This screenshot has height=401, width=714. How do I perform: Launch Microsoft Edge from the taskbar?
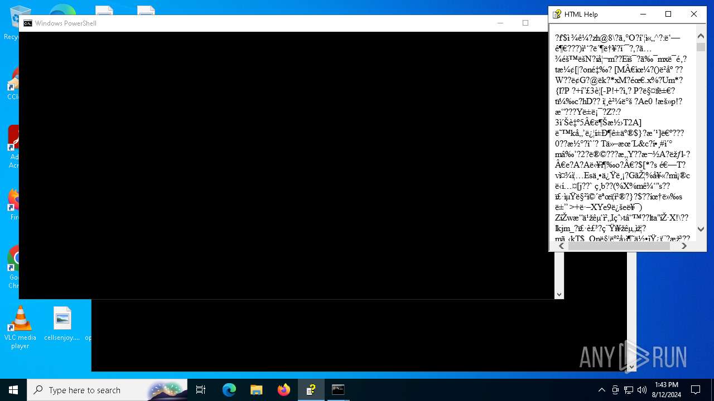tap(229, 390)
